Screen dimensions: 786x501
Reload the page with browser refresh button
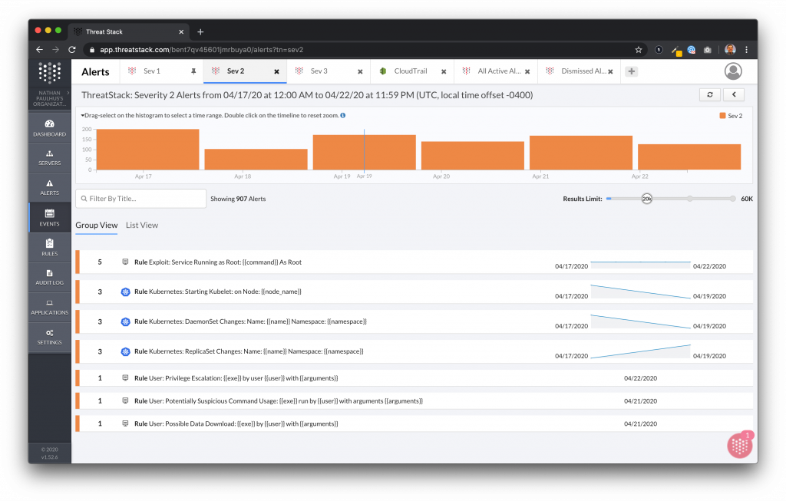point(72,50)
